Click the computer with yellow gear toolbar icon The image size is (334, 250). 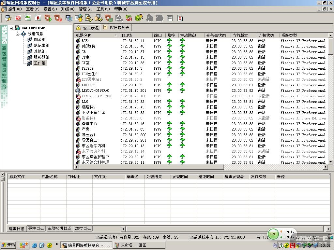pyautogui.click(x=99, y=18)
